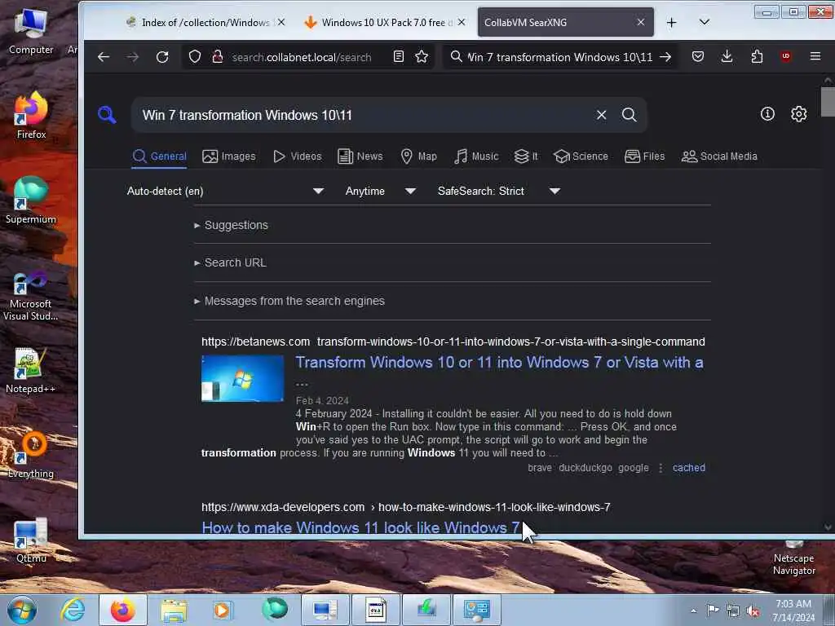Select the General search category

pos(159,156)
